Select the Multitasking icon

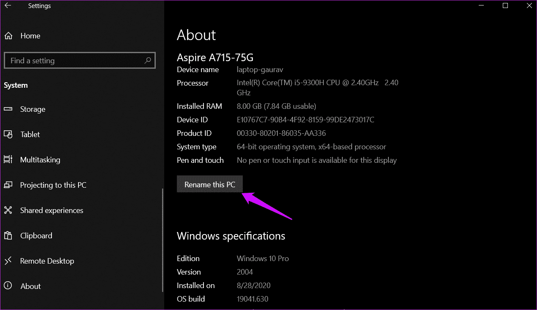[x=8, y=160]
